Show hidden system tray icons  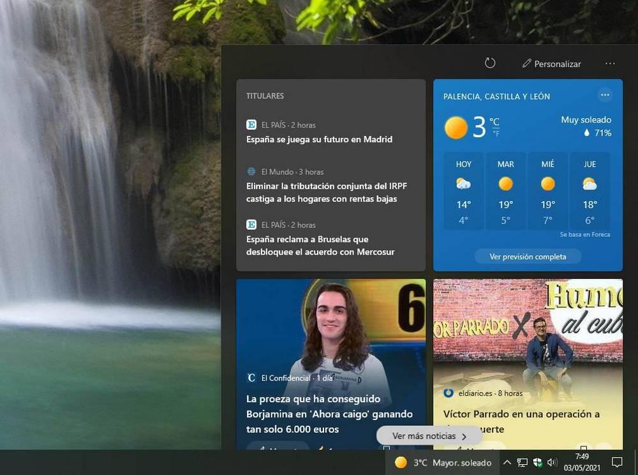[507, 462]
